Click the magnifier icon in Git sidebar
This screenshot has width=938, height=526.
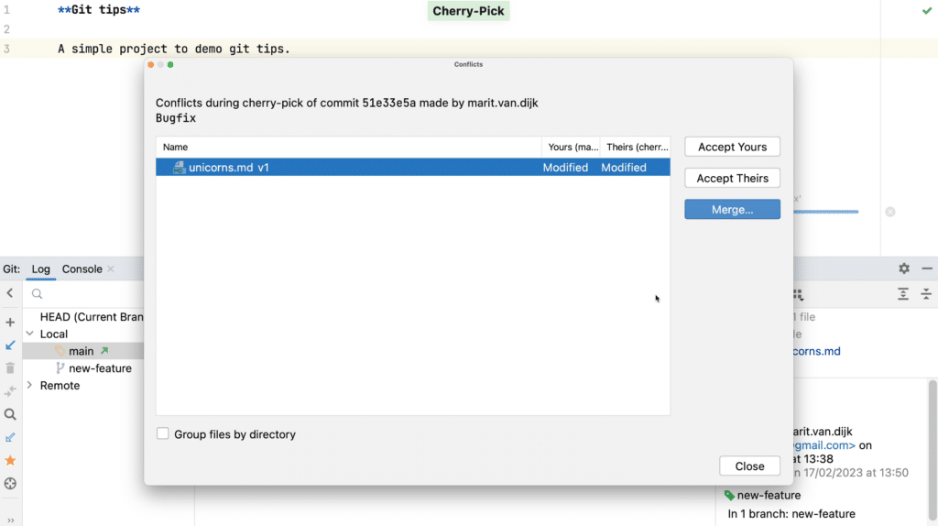pos(10,414)
